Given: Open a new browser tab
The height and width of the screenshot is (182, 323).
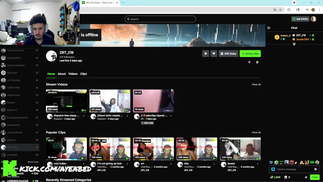Looking at the screenshot, I should click(x=123, y=3).
